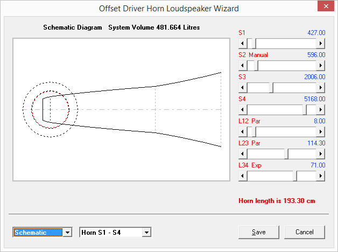
Task: Open the Horn S1 - S4 dropdown arrow
Action: pyautogui.click(x=146, y=233)
